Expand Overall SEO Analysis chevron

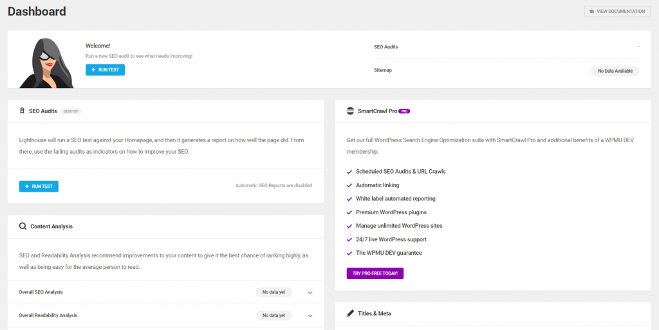click(x=310, y=293)
